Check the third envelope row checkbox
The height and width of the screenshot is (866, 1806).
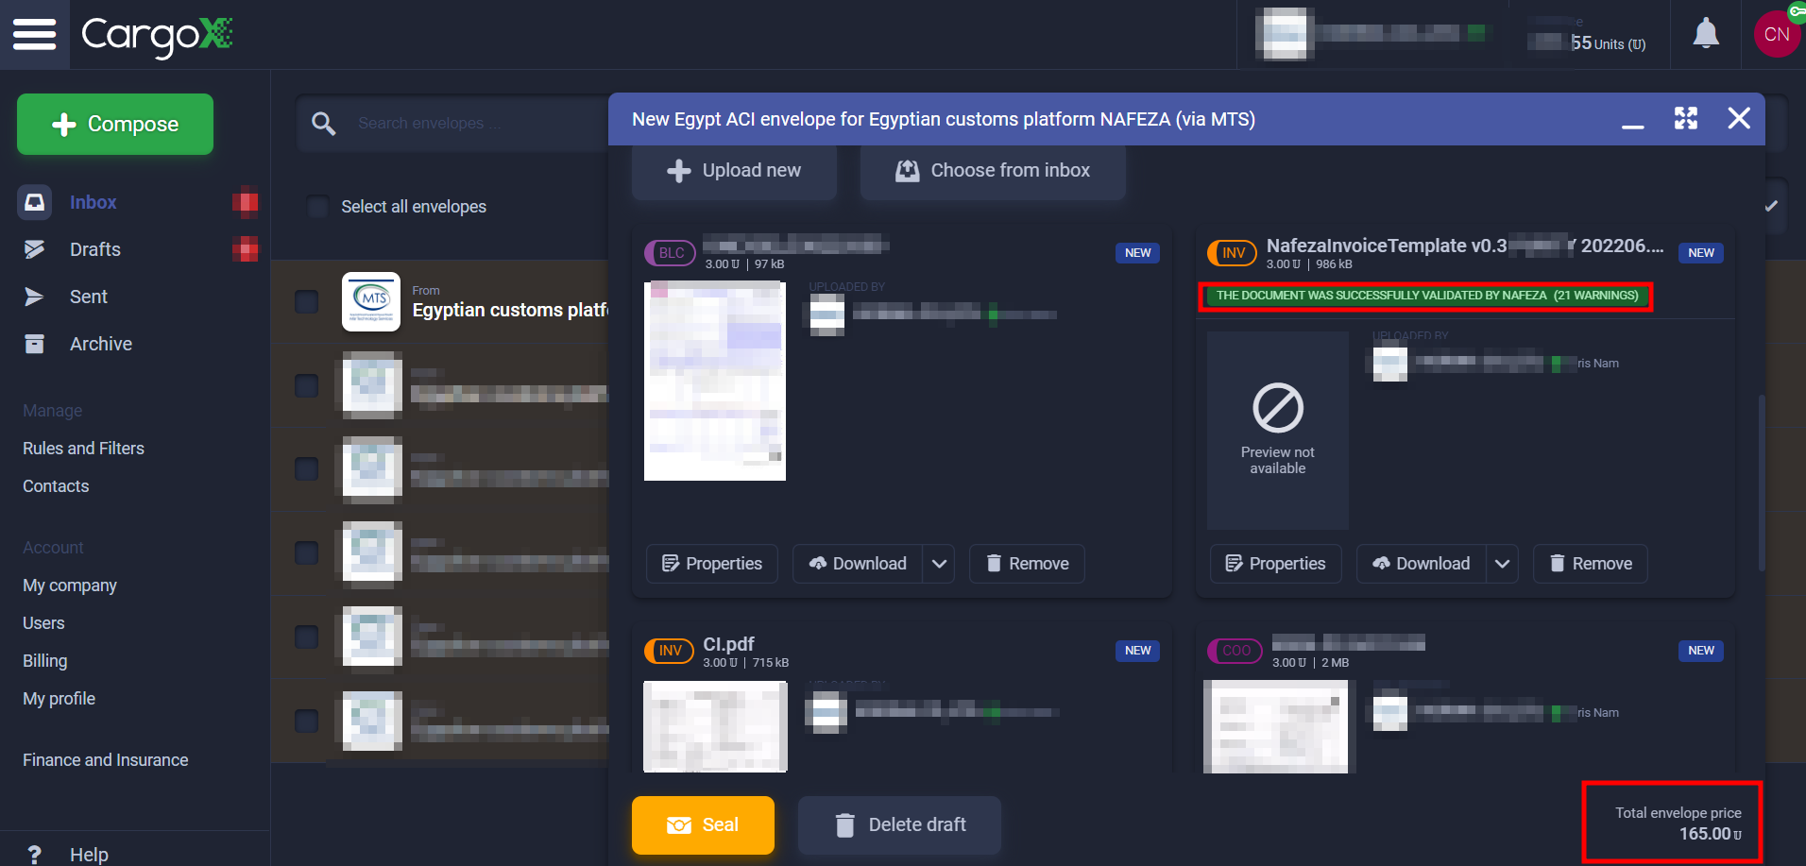click(307, 469)
